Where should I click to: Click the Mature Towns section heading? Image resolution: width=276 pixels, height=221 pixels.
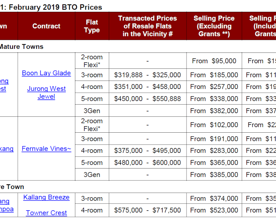21,47
